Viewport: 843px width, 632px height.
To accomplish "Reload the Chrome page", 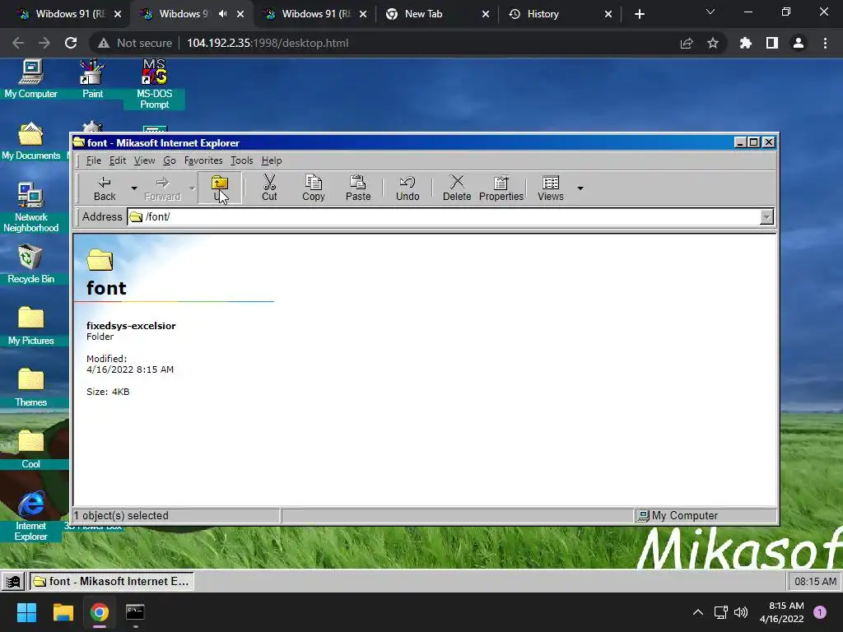I will [x=71, y=43].
